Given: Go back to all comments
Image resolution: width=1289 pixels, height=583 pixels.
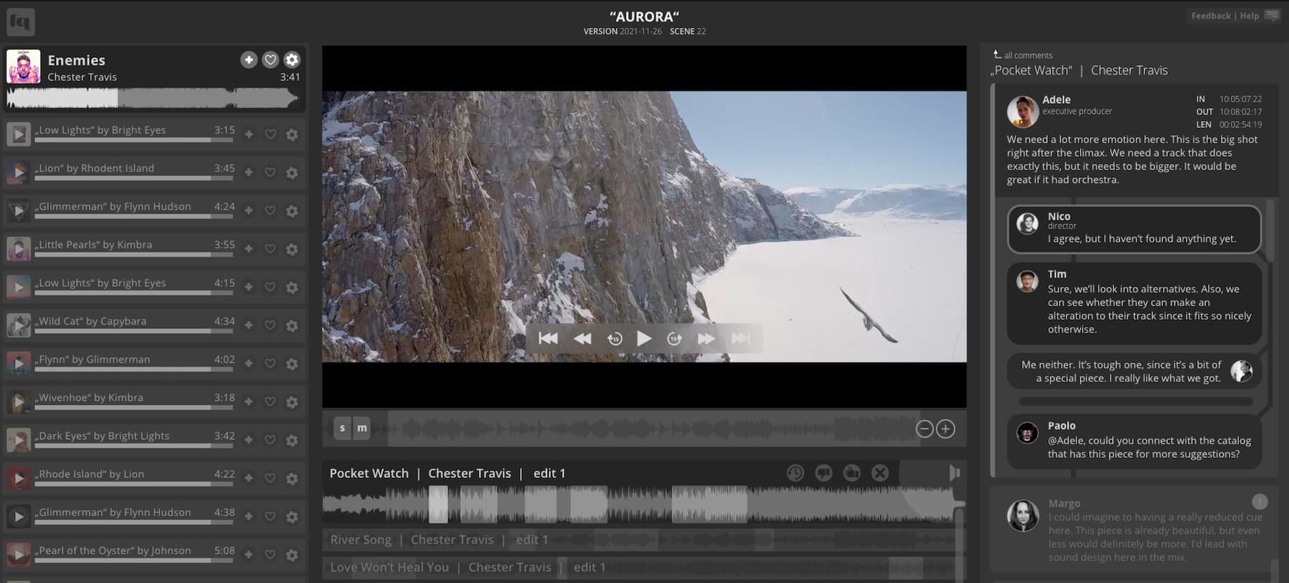Looking at the screenshot, I should pos(1023,55).
